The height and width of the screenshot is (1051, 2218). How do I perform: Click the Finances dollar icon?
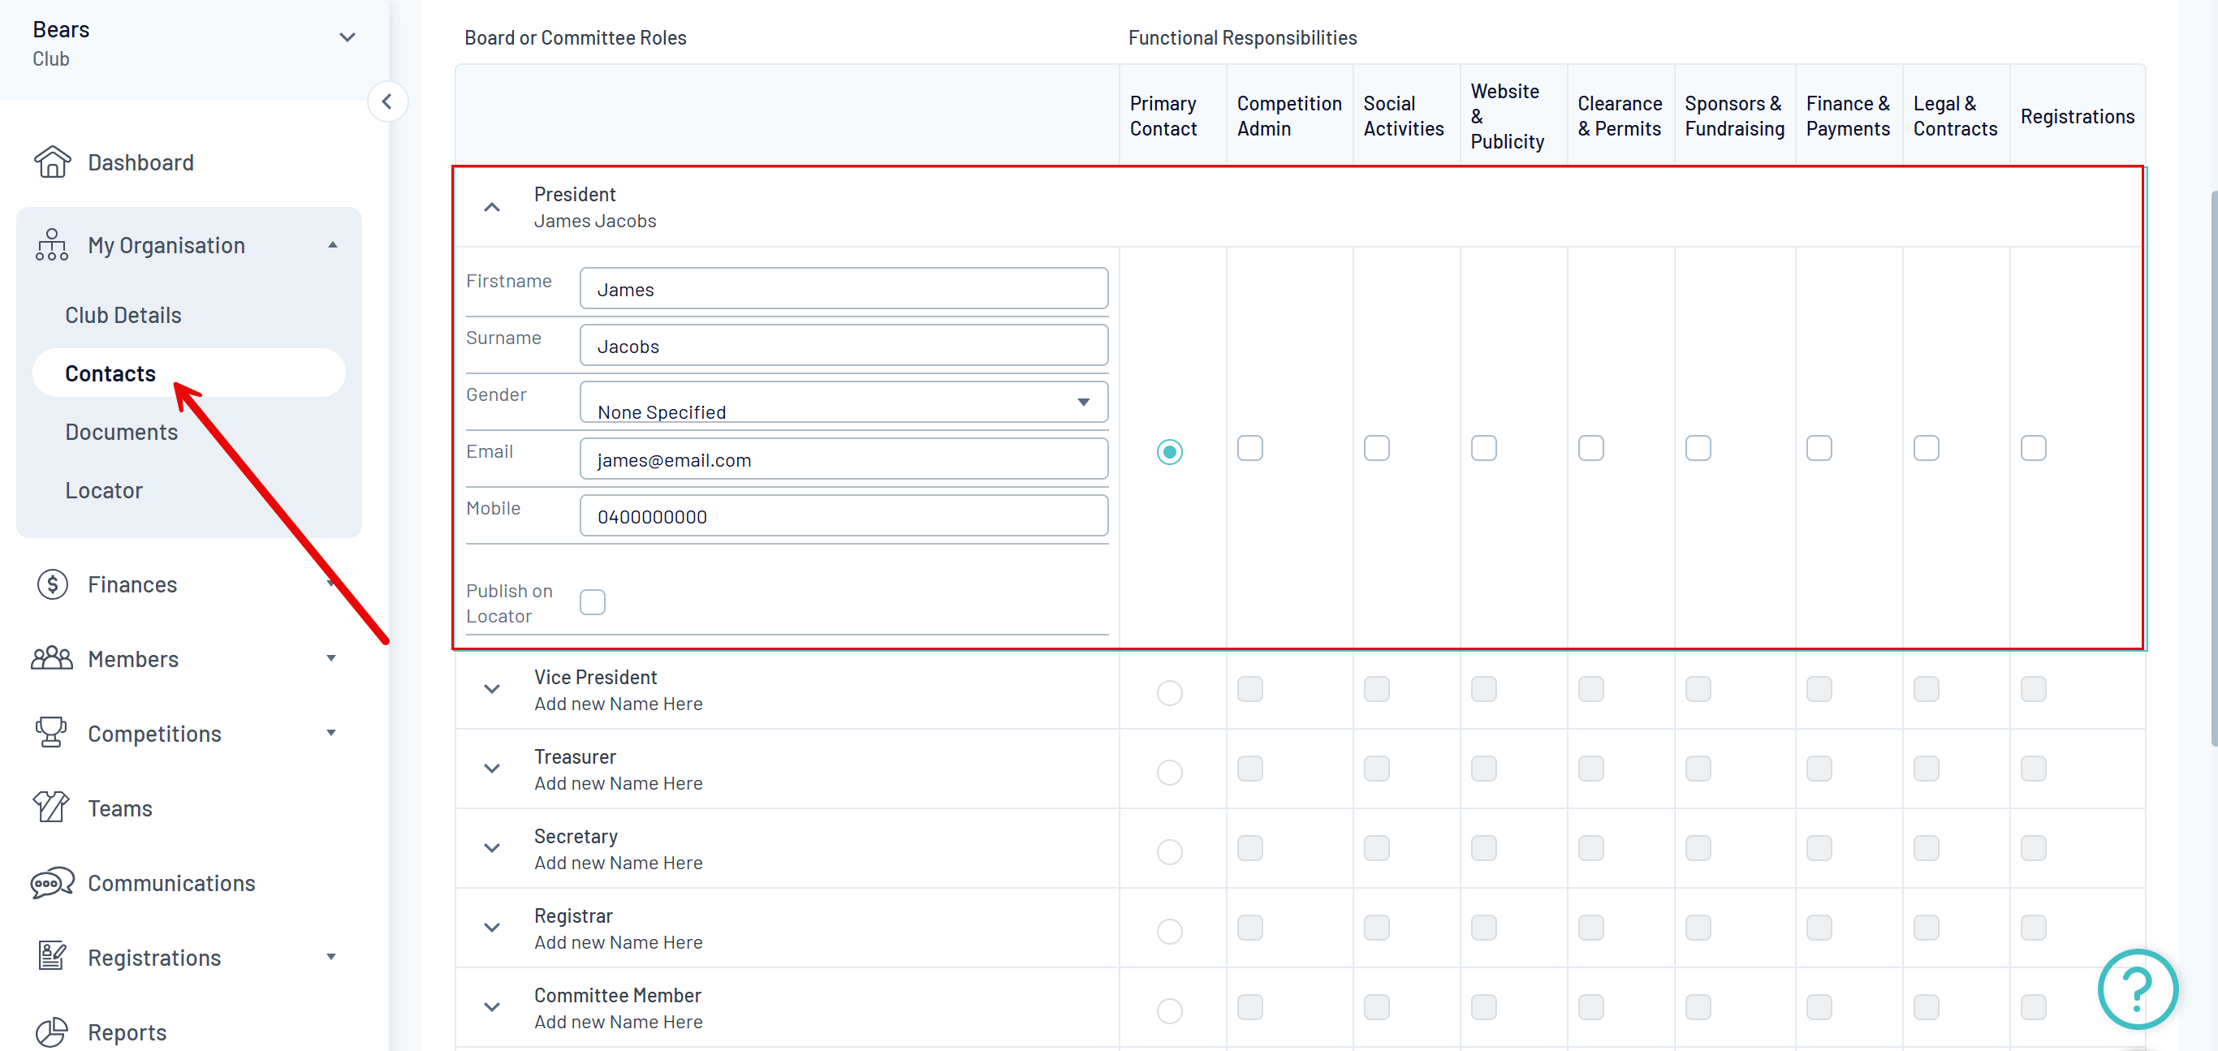pos(53,584)
